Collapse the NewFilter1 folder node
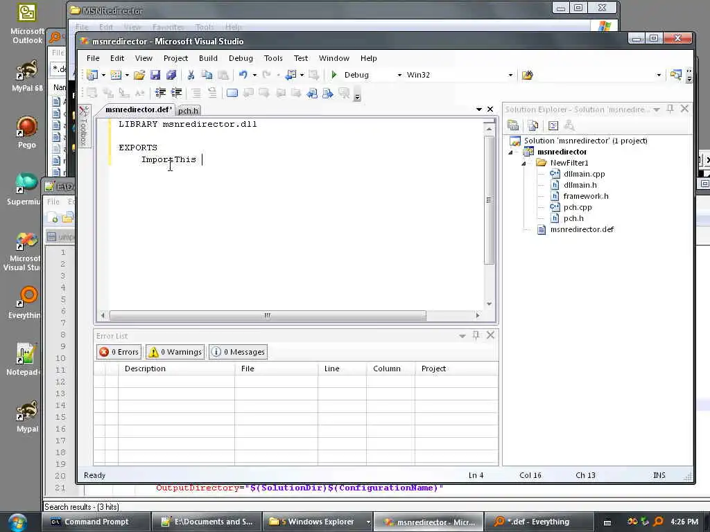This screenshot has width=710, height=532. pyautogui.click(x=524, y=163)
